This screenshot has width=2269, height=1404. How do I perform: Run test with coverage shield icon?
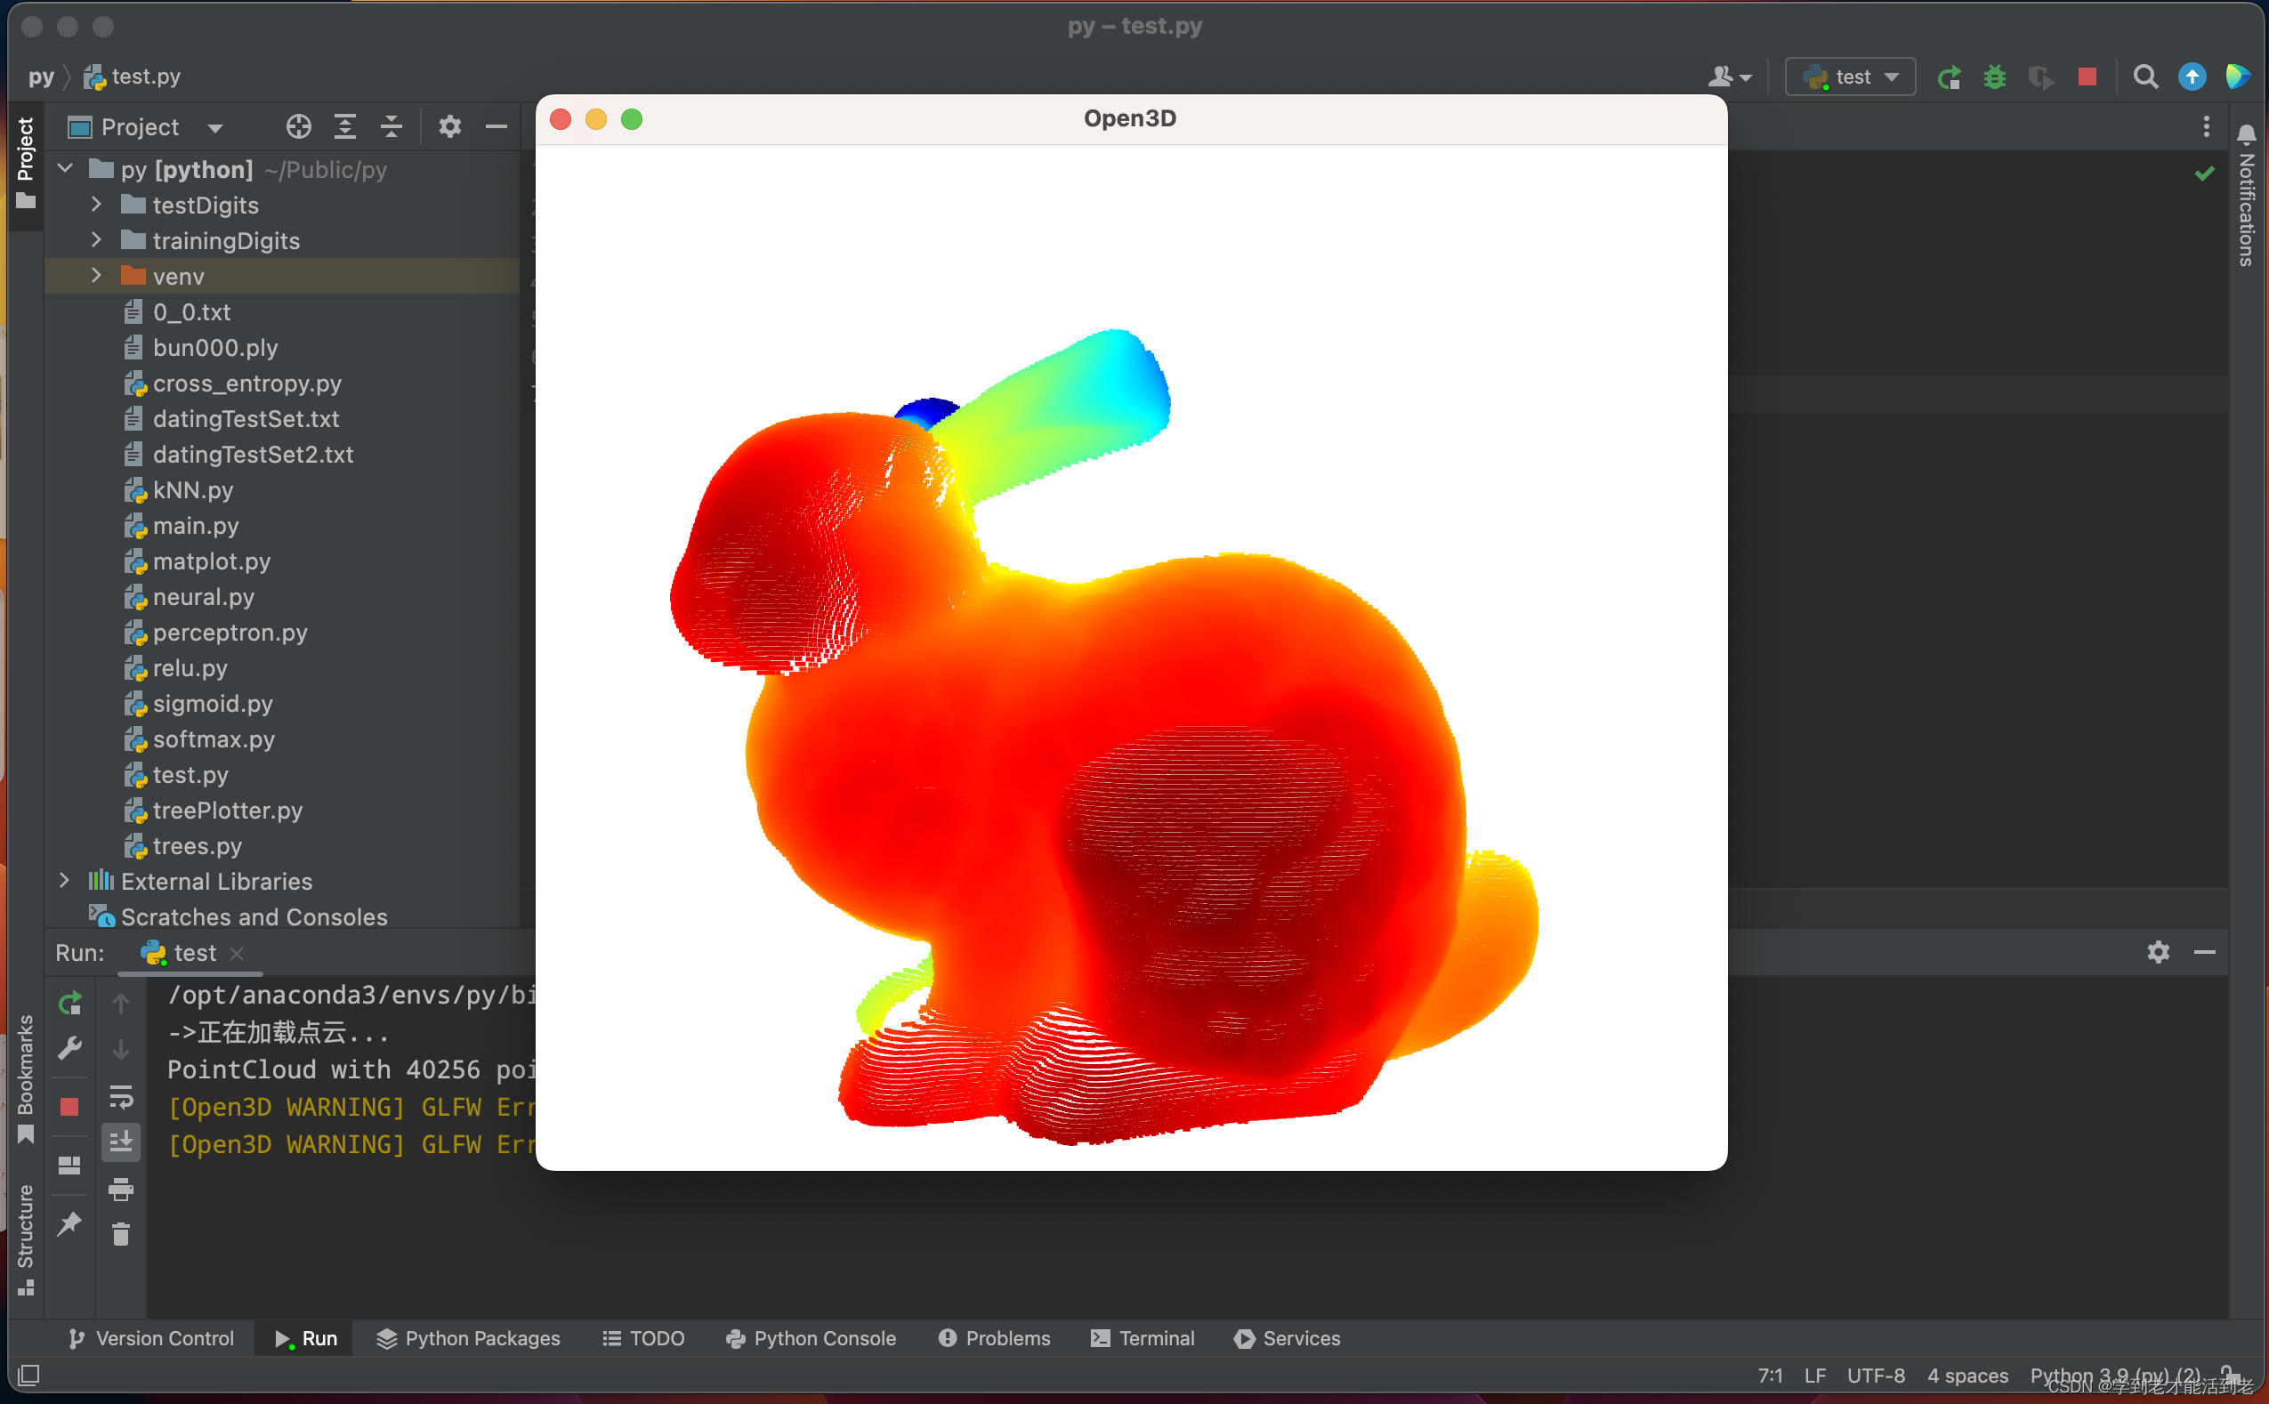pyautogui.click(x=2041, y=77)
